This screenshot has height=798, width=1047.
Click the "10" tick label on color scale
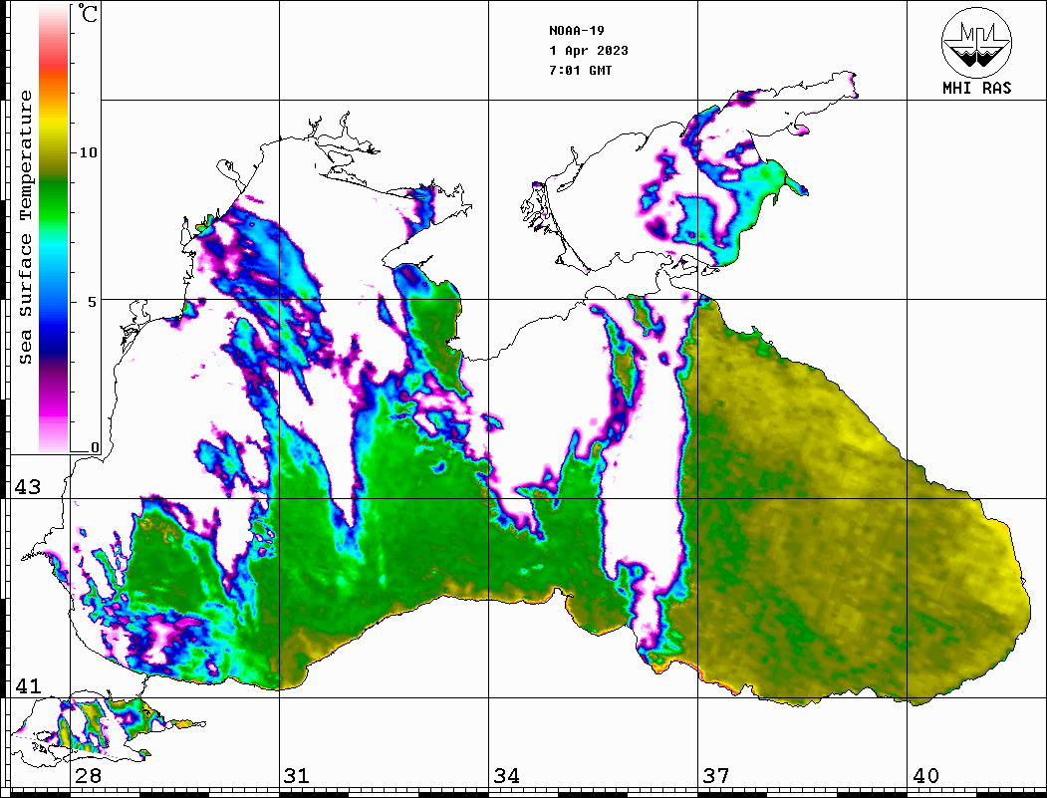88,152
